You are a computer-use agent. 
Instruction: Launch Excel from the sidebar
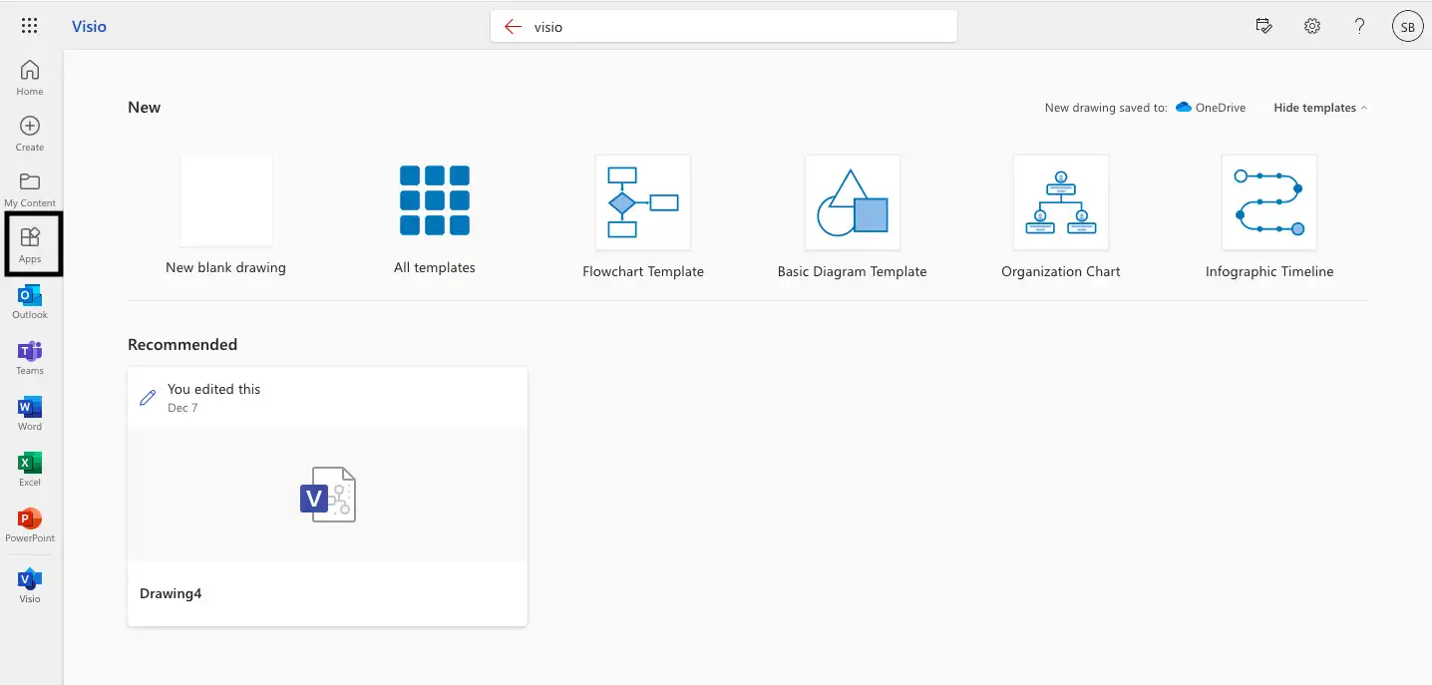(x=30, y=469)
